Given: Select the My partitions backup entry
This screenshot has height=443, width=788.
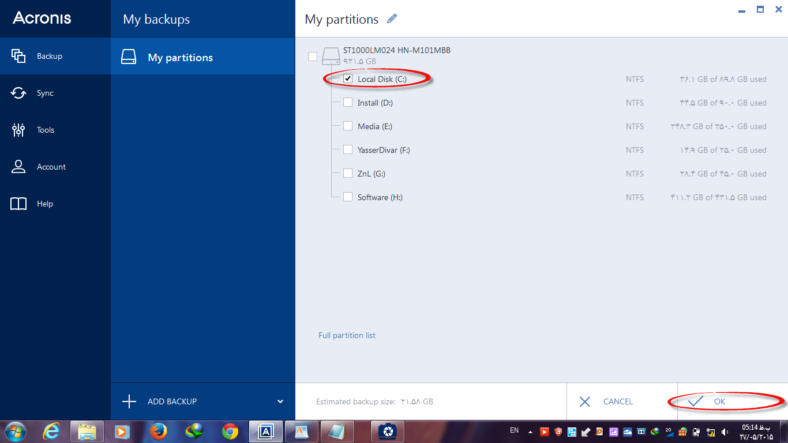Looking at the screenshot, I should [x=202, y=57].
